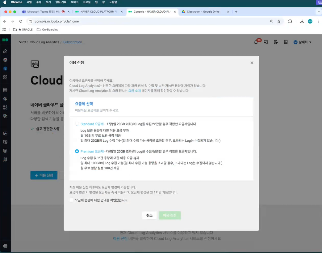This screenshot has width=322, height=253.
Task: Select the VPC platform icon in sidebar
Action: point(5,68)
